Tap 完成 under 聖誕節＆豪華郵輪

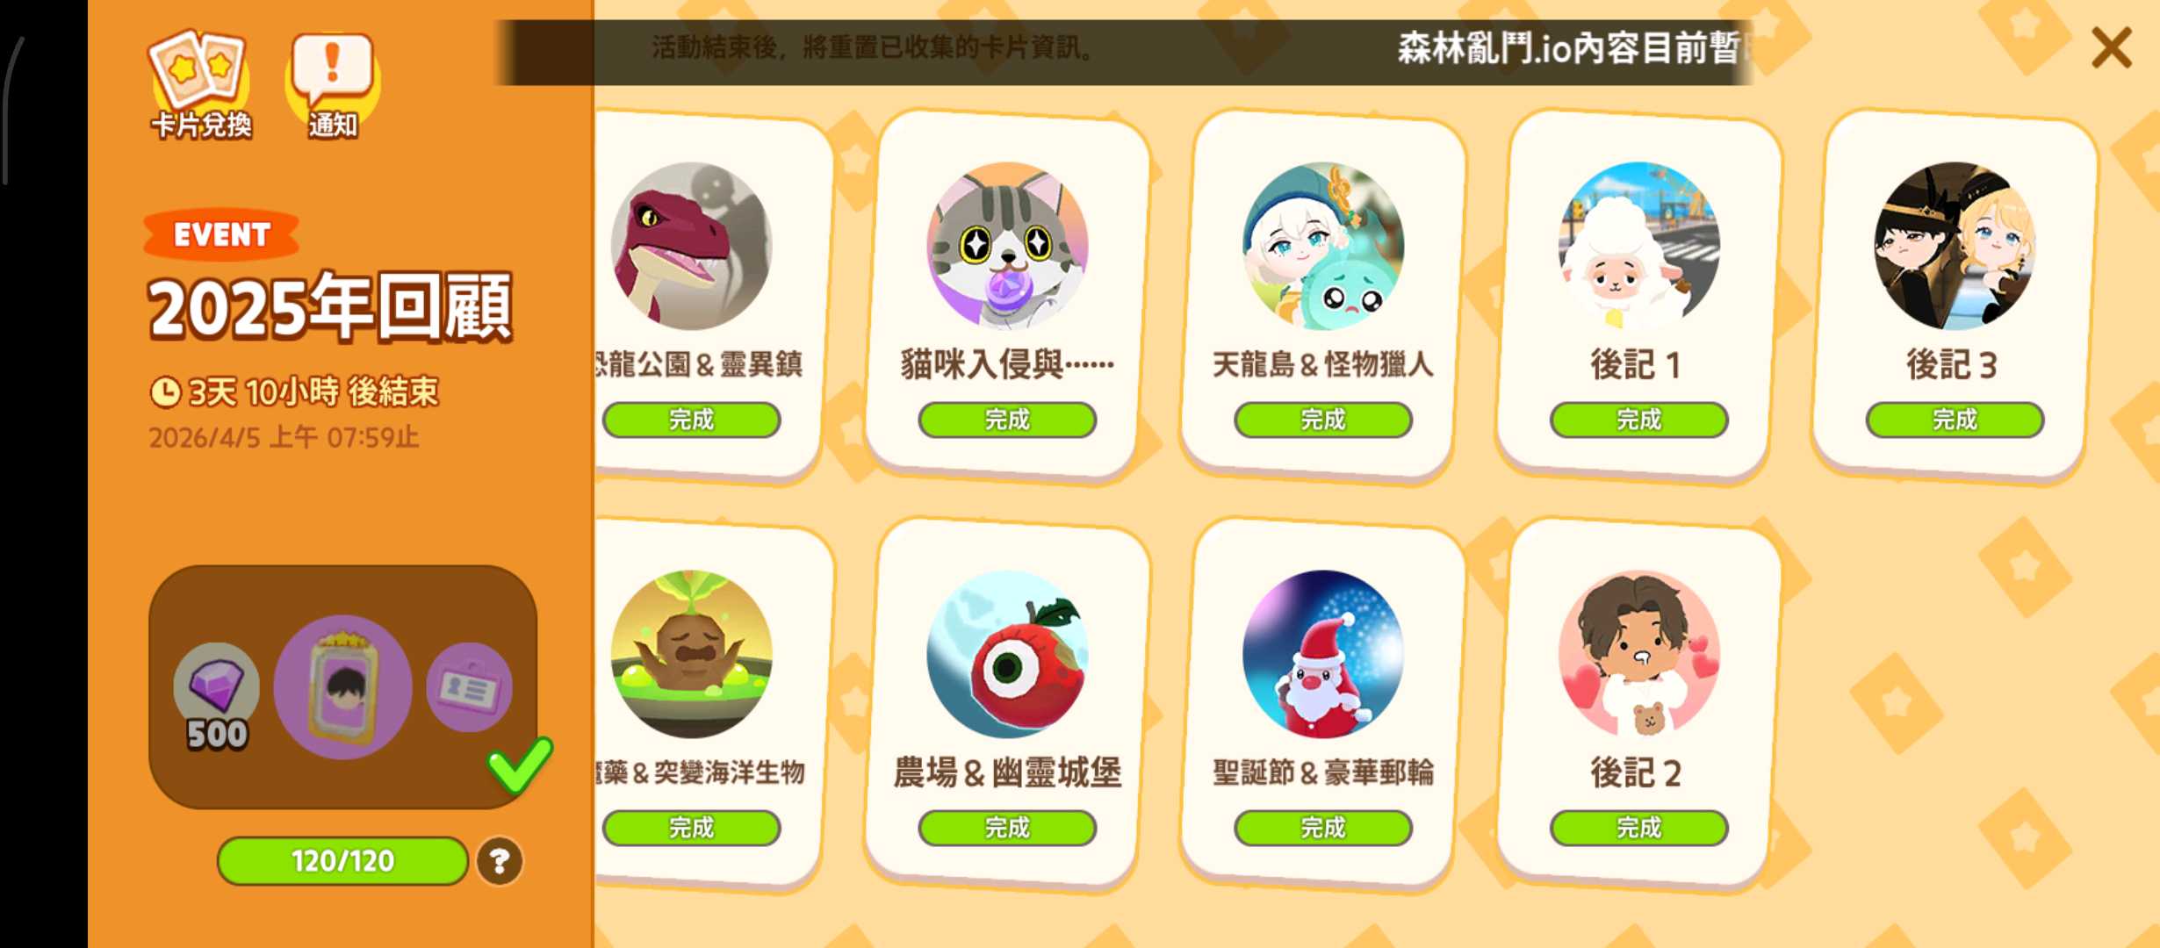[1323, 828]
